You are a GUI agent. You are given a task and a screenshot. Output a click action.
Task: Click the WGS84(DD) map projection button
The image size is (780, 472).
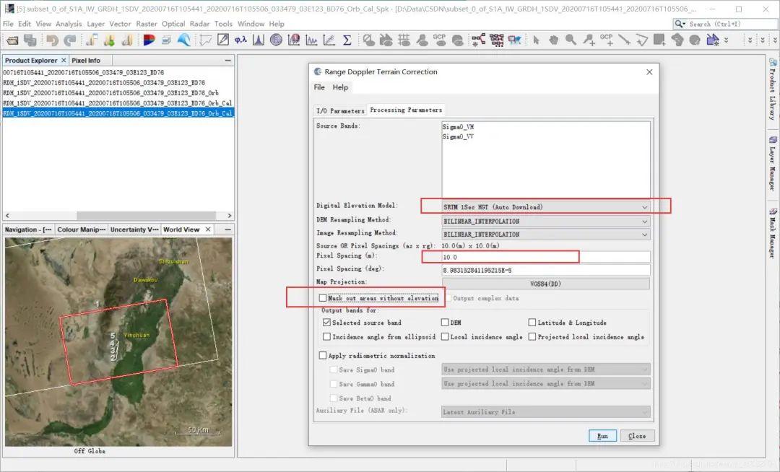[545, 284]
